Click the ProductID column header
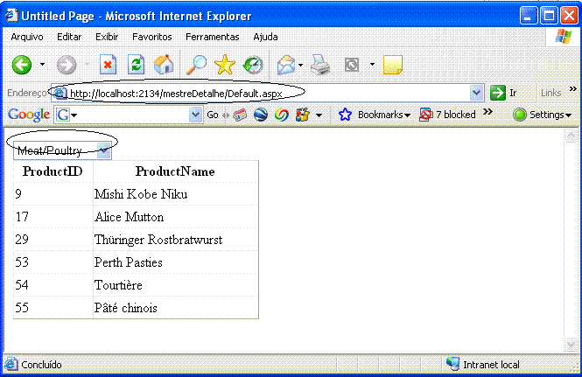582x377 pixels. pyautogui.click(x=53, y=171)
